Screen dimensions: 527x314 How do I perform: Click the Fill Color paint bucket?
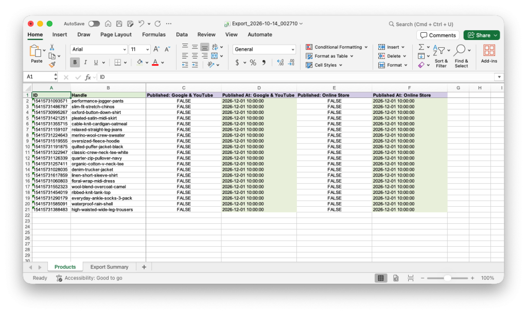140,62
